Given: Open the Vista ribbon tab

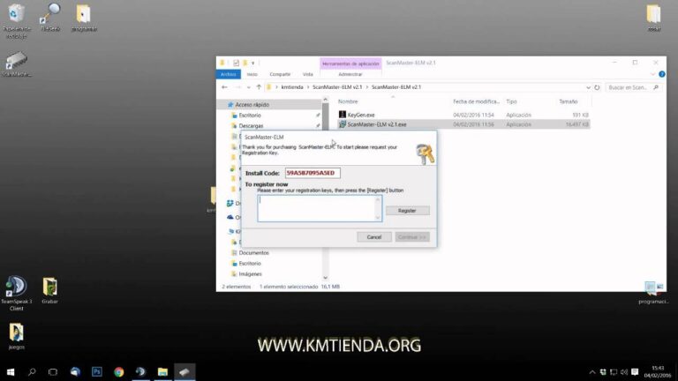Looking at the screenshot, I should (x=307, y=74).
